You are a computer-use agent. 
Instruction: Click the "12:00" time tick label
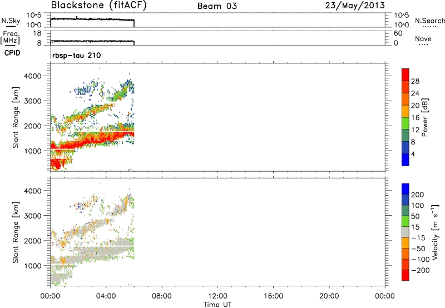coord(217,296)
